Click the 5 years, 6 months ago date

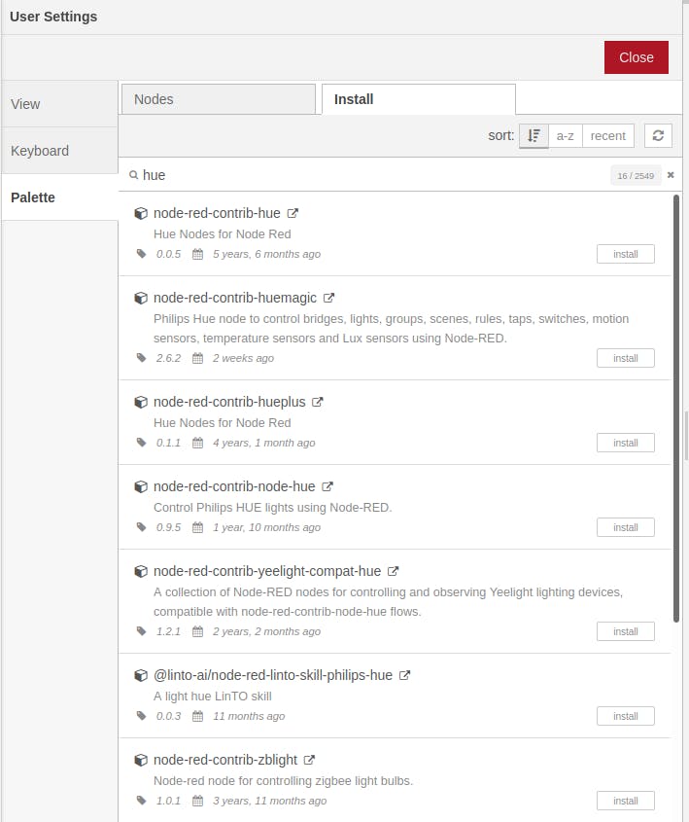coord(266,254)
